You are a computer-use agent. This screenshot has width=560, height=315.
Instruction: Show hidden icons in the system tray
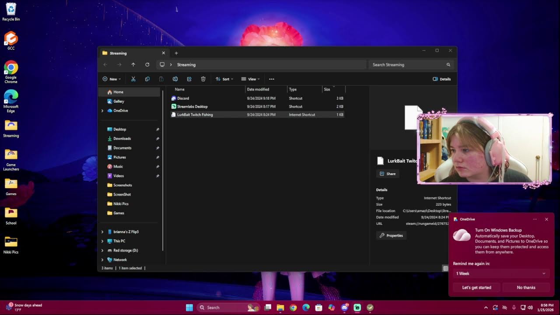(x=486, y=308)
